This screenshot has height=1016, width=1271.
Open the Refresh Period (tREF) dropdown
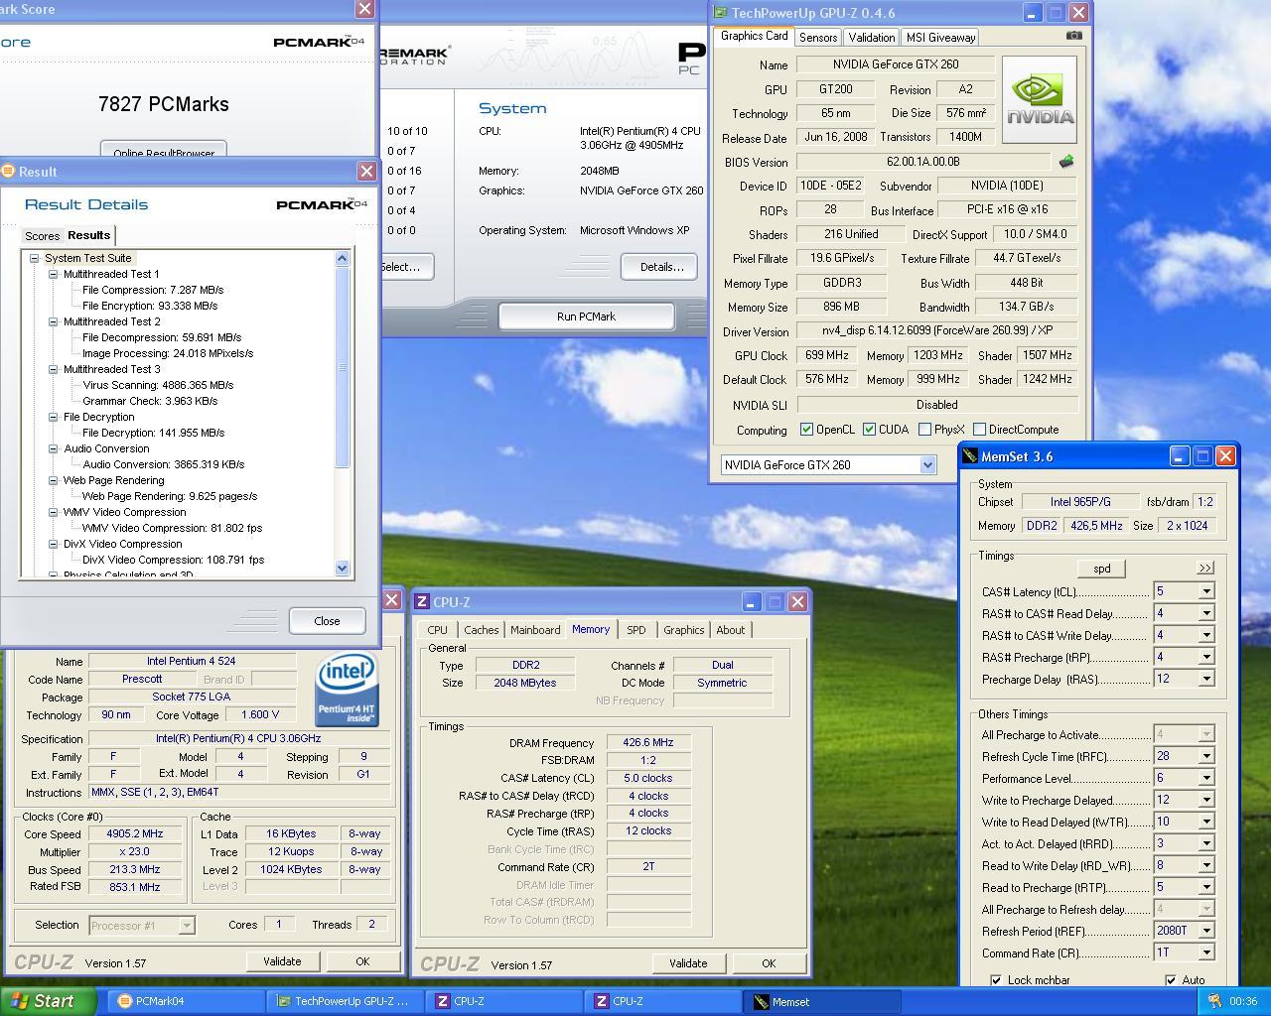[x=1206, y=931]
